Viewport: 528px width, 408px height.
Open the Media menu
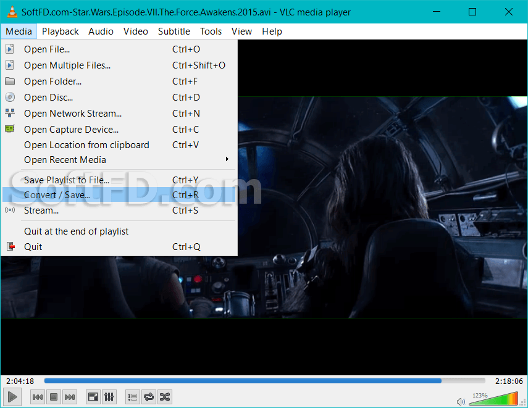coord(19,31)
